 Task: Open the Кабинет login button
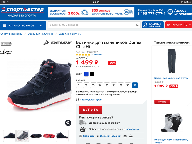(x=153, y=25)
